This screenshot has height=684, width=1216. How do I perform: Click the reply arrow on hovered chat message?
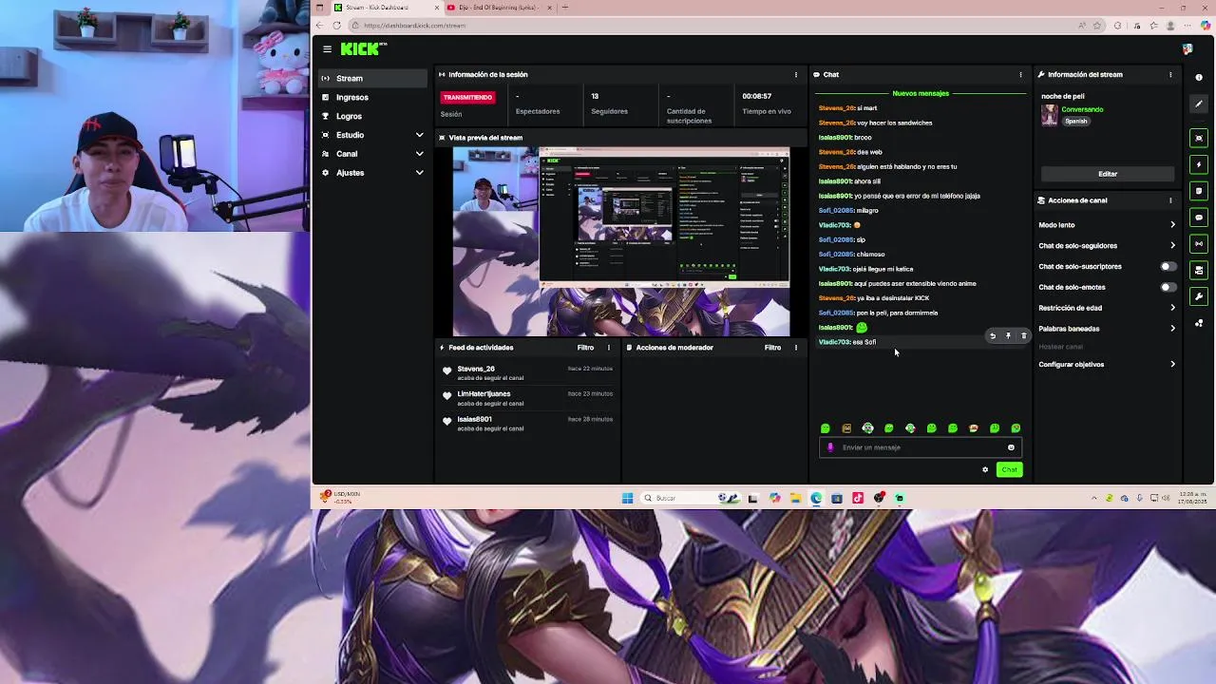pyautogui.click(x=993, y=336)
